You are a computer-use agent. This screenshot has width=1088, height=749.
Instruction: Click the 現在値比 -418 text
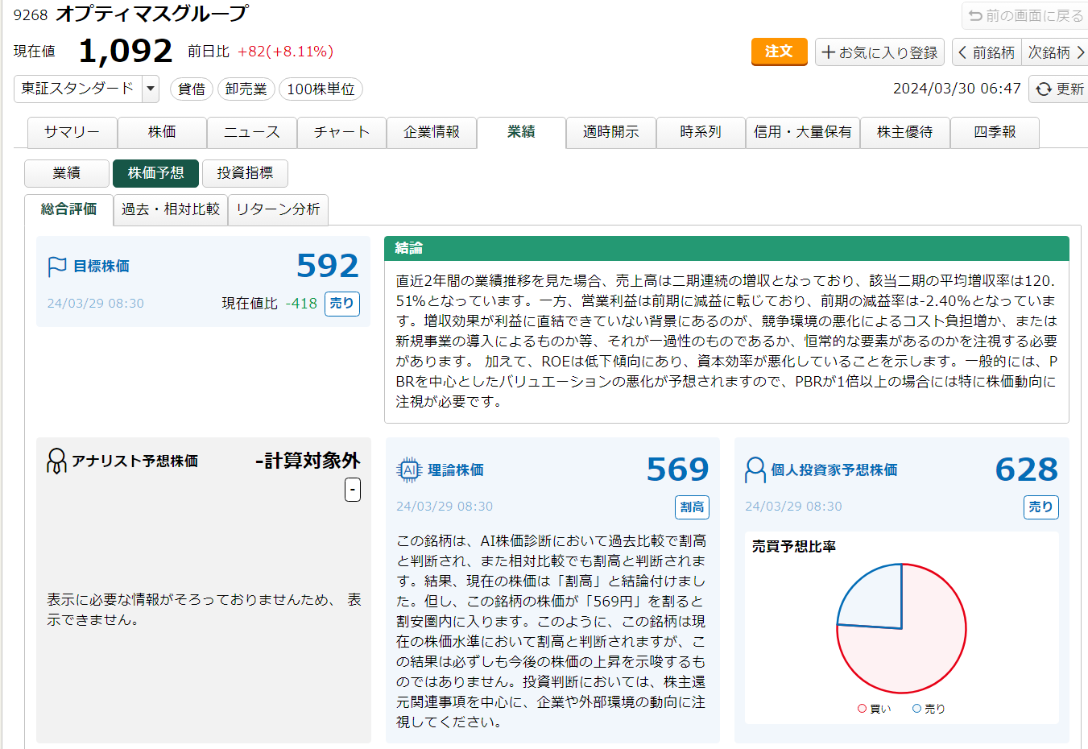269,304
